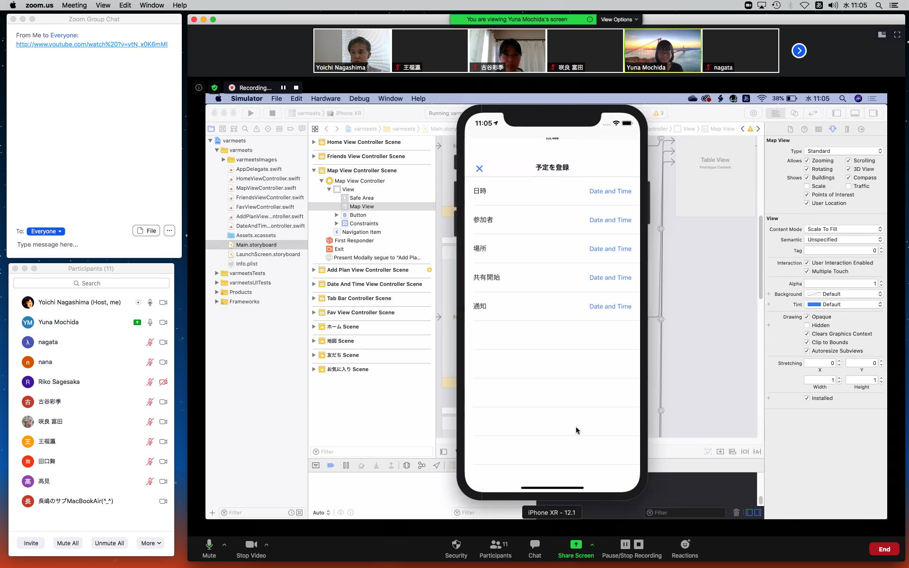Viewport: 909px width, 568px height.
Task: Expand the More menu in the Participants panel
Action: [151, 543]
